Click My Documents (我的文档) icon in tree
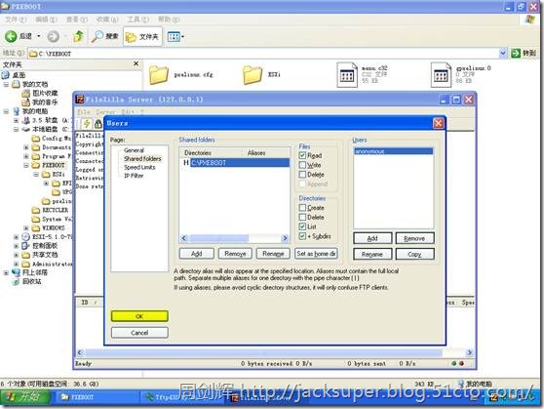Viewport: 544px width, 409px height. (16, 84)
